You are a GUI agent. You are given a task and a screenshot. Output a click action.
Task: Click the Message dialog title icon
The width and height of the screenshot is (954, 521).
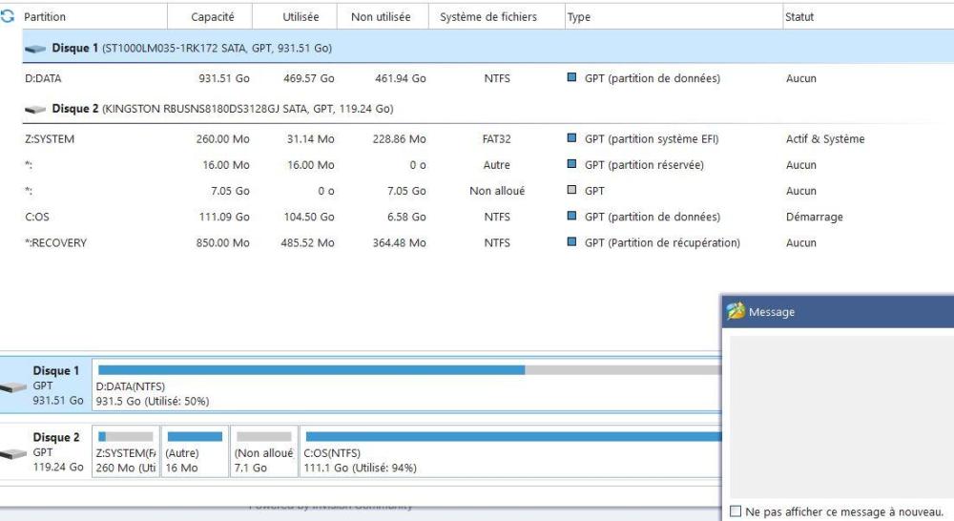point(735,312)
